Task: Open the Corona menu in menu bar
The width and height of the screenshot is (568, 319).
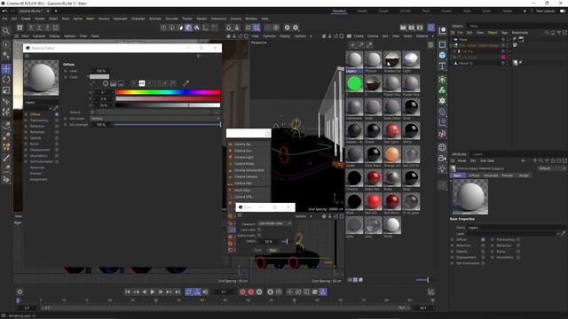Action: (235, 19)
